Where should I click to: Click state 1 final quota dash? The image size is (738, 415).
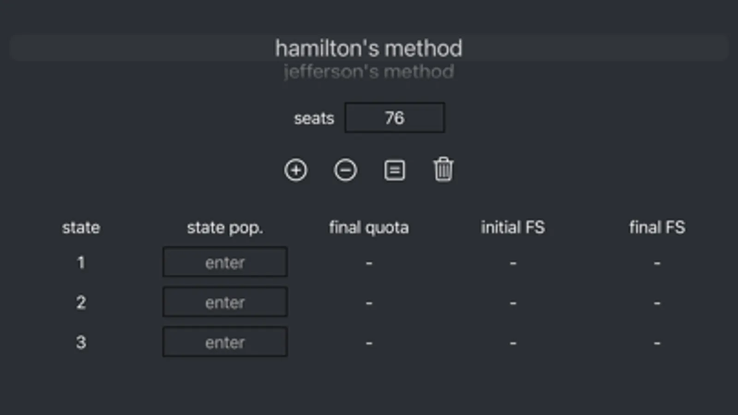[x=369, y=263]
